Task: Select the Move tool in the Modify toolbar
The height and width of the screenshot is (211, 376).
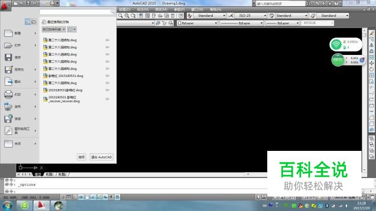Action: [x=371, y=63]
